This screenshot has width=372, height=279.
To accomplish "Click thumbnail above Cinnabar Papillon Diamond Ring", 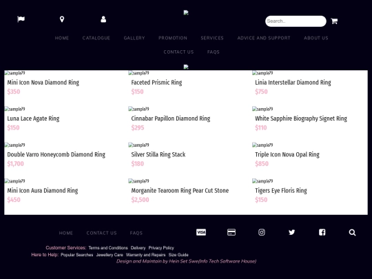I will point(138,109).
